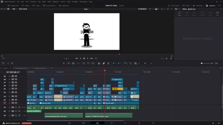Select the Adjustment Clip on track V6
Screen dimensions: 223x125
64,86
